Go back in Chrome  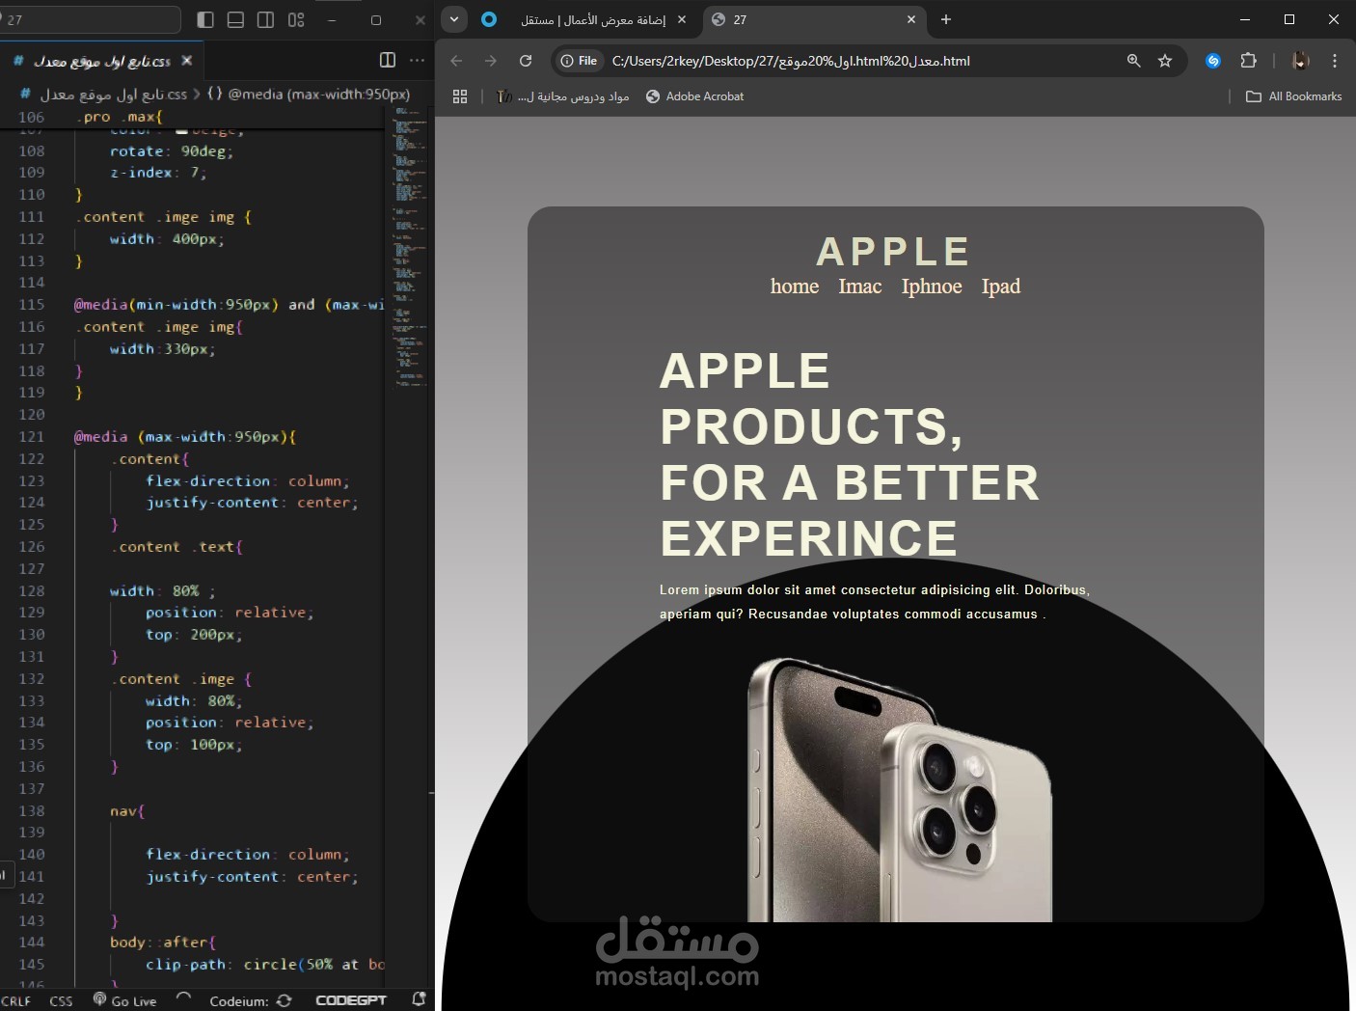[456, 61]
